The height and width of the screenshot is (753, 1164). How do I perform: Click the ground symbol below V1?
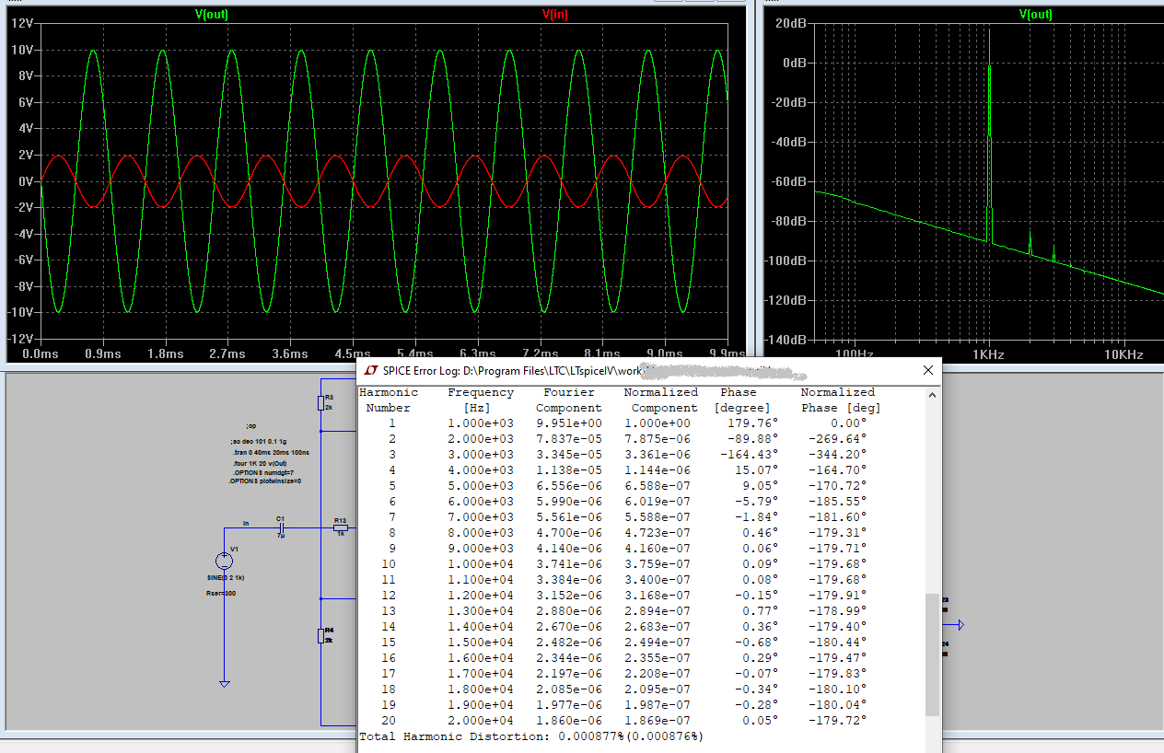(x=224, y=682)
